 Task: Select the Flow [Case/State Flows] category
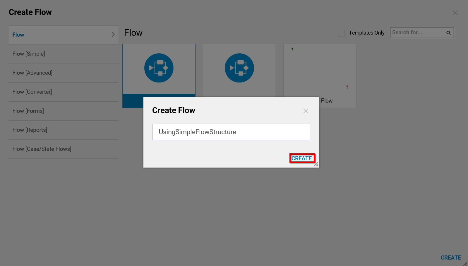64,149
